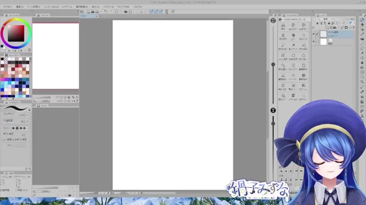The width and height of the screenshot is (366, 205).
Task: Open the save icon's dropdown arrow
Action: pos(100,11)
